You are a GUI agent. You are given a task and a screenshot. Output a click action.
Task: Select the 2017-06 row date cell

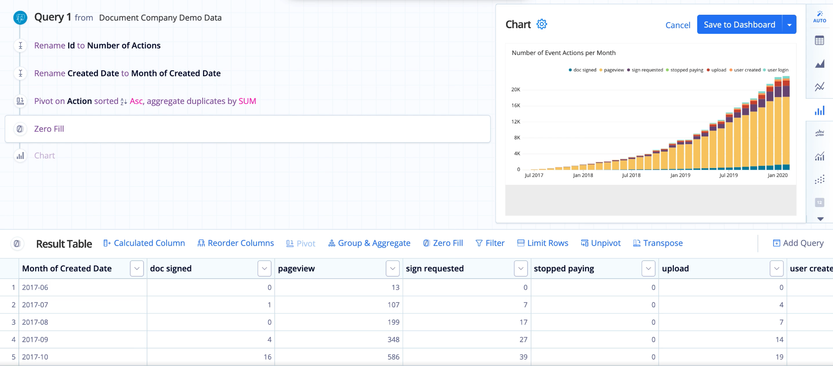pyautogui.click(x=82, y=288)
